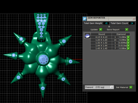Viewport: 138px width, 103px height.
Task: Click the Update button
Action: click(94, 29)
